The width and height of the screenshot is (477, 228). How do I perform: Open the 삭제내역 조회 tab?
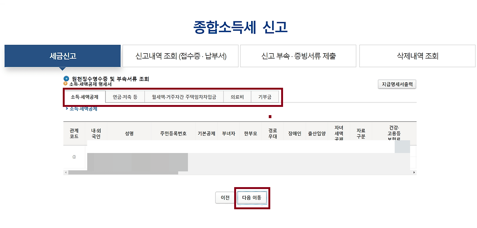pyautogui.click(x=417, y=55)
